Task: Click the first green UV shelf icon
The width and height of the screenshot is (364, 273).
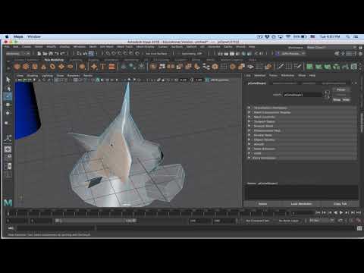Action: pos(309,67)
